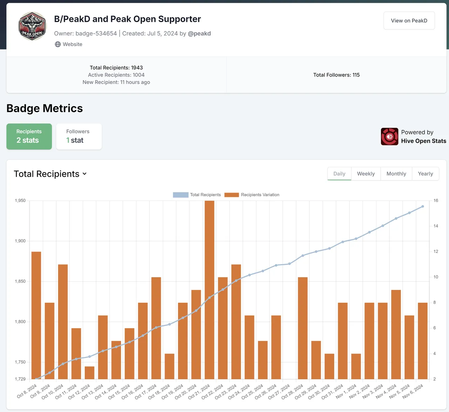
Task: Toggle the Total Recipients legend swatch
Action: pyautogui.click(x=181, y=195)
